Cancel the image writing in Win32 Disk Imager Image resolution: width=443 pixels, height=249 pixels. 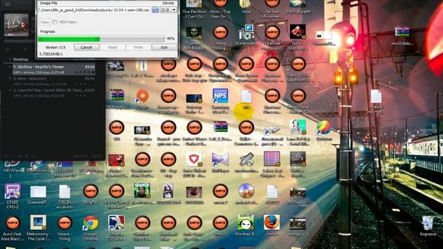click(x=87, y=47)
